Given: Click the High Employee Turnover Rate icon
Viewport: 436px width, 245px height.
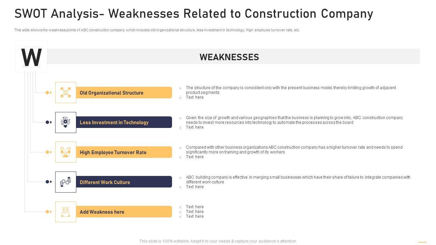Looking at the screenshot, I should pos(65,152).
